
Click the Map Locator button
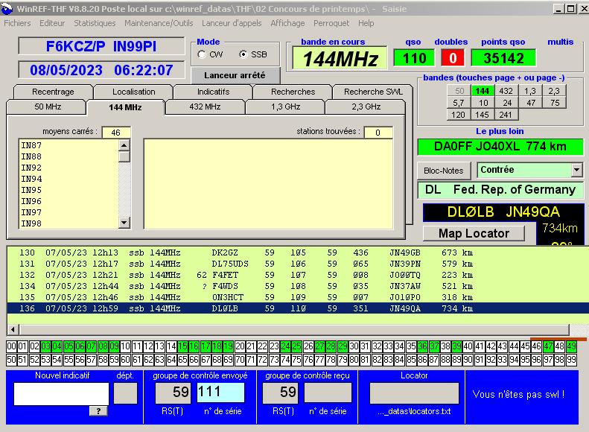[x=474, y=233]
